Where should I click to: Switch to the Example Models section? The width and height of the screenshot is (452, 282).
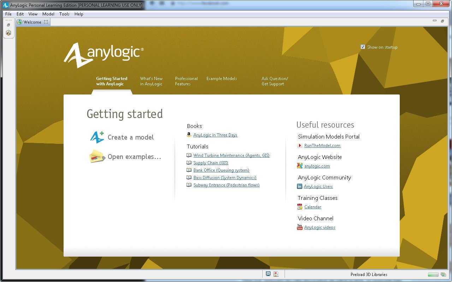point(221,79)
